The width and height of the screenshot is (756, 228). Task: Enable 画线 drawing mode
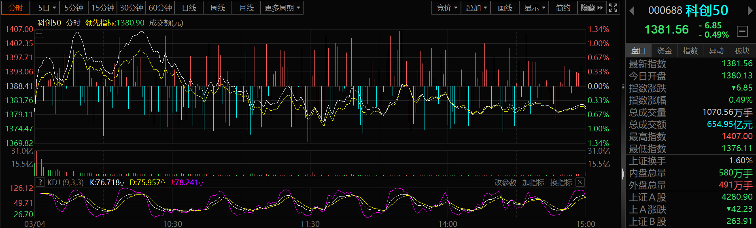pyautogui.click(x=505, y=8)
